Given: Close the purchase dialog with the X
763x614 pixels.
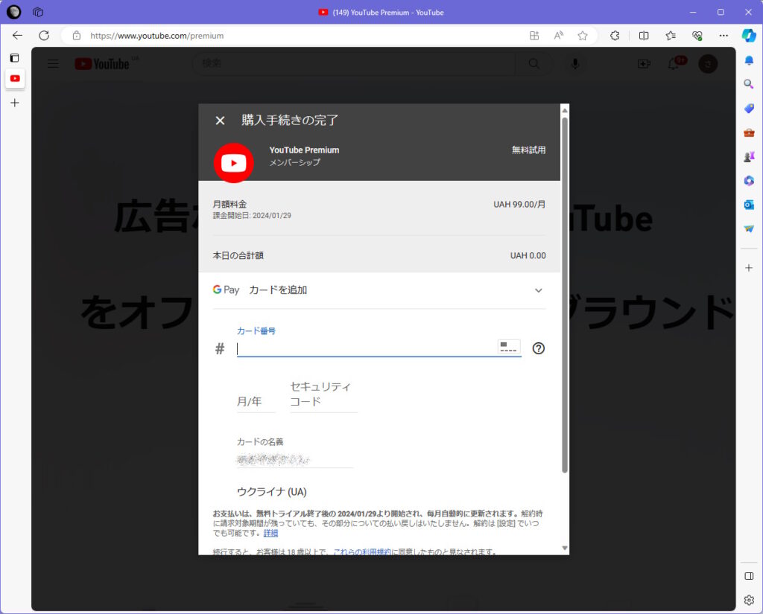Looking at the screenshot, I should pyautogui.click(x=220, y=120).
